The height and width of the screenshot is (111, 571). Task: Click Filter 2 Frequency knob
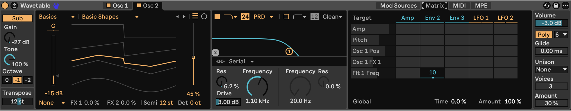click(x=300, y=86)
